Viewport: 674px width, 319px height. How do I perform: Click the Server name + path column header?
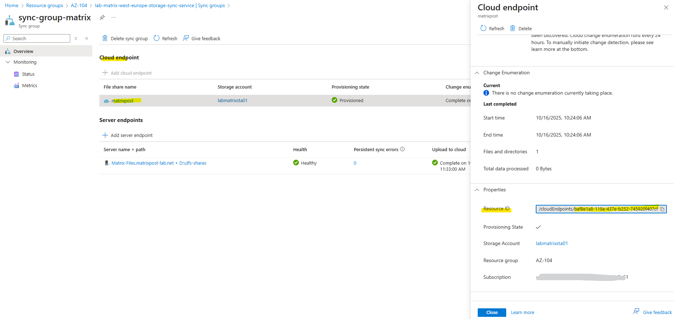coord(124,149)
